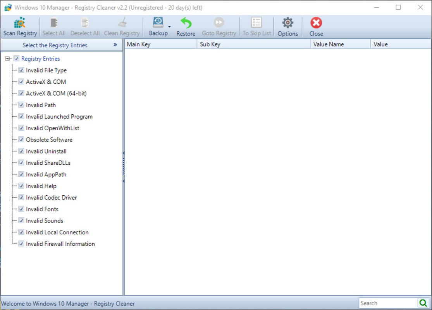Uncheck the ActiveX & COM (64-bit) checkbox
The image size is (432, 310).
(x=21, y=93)
